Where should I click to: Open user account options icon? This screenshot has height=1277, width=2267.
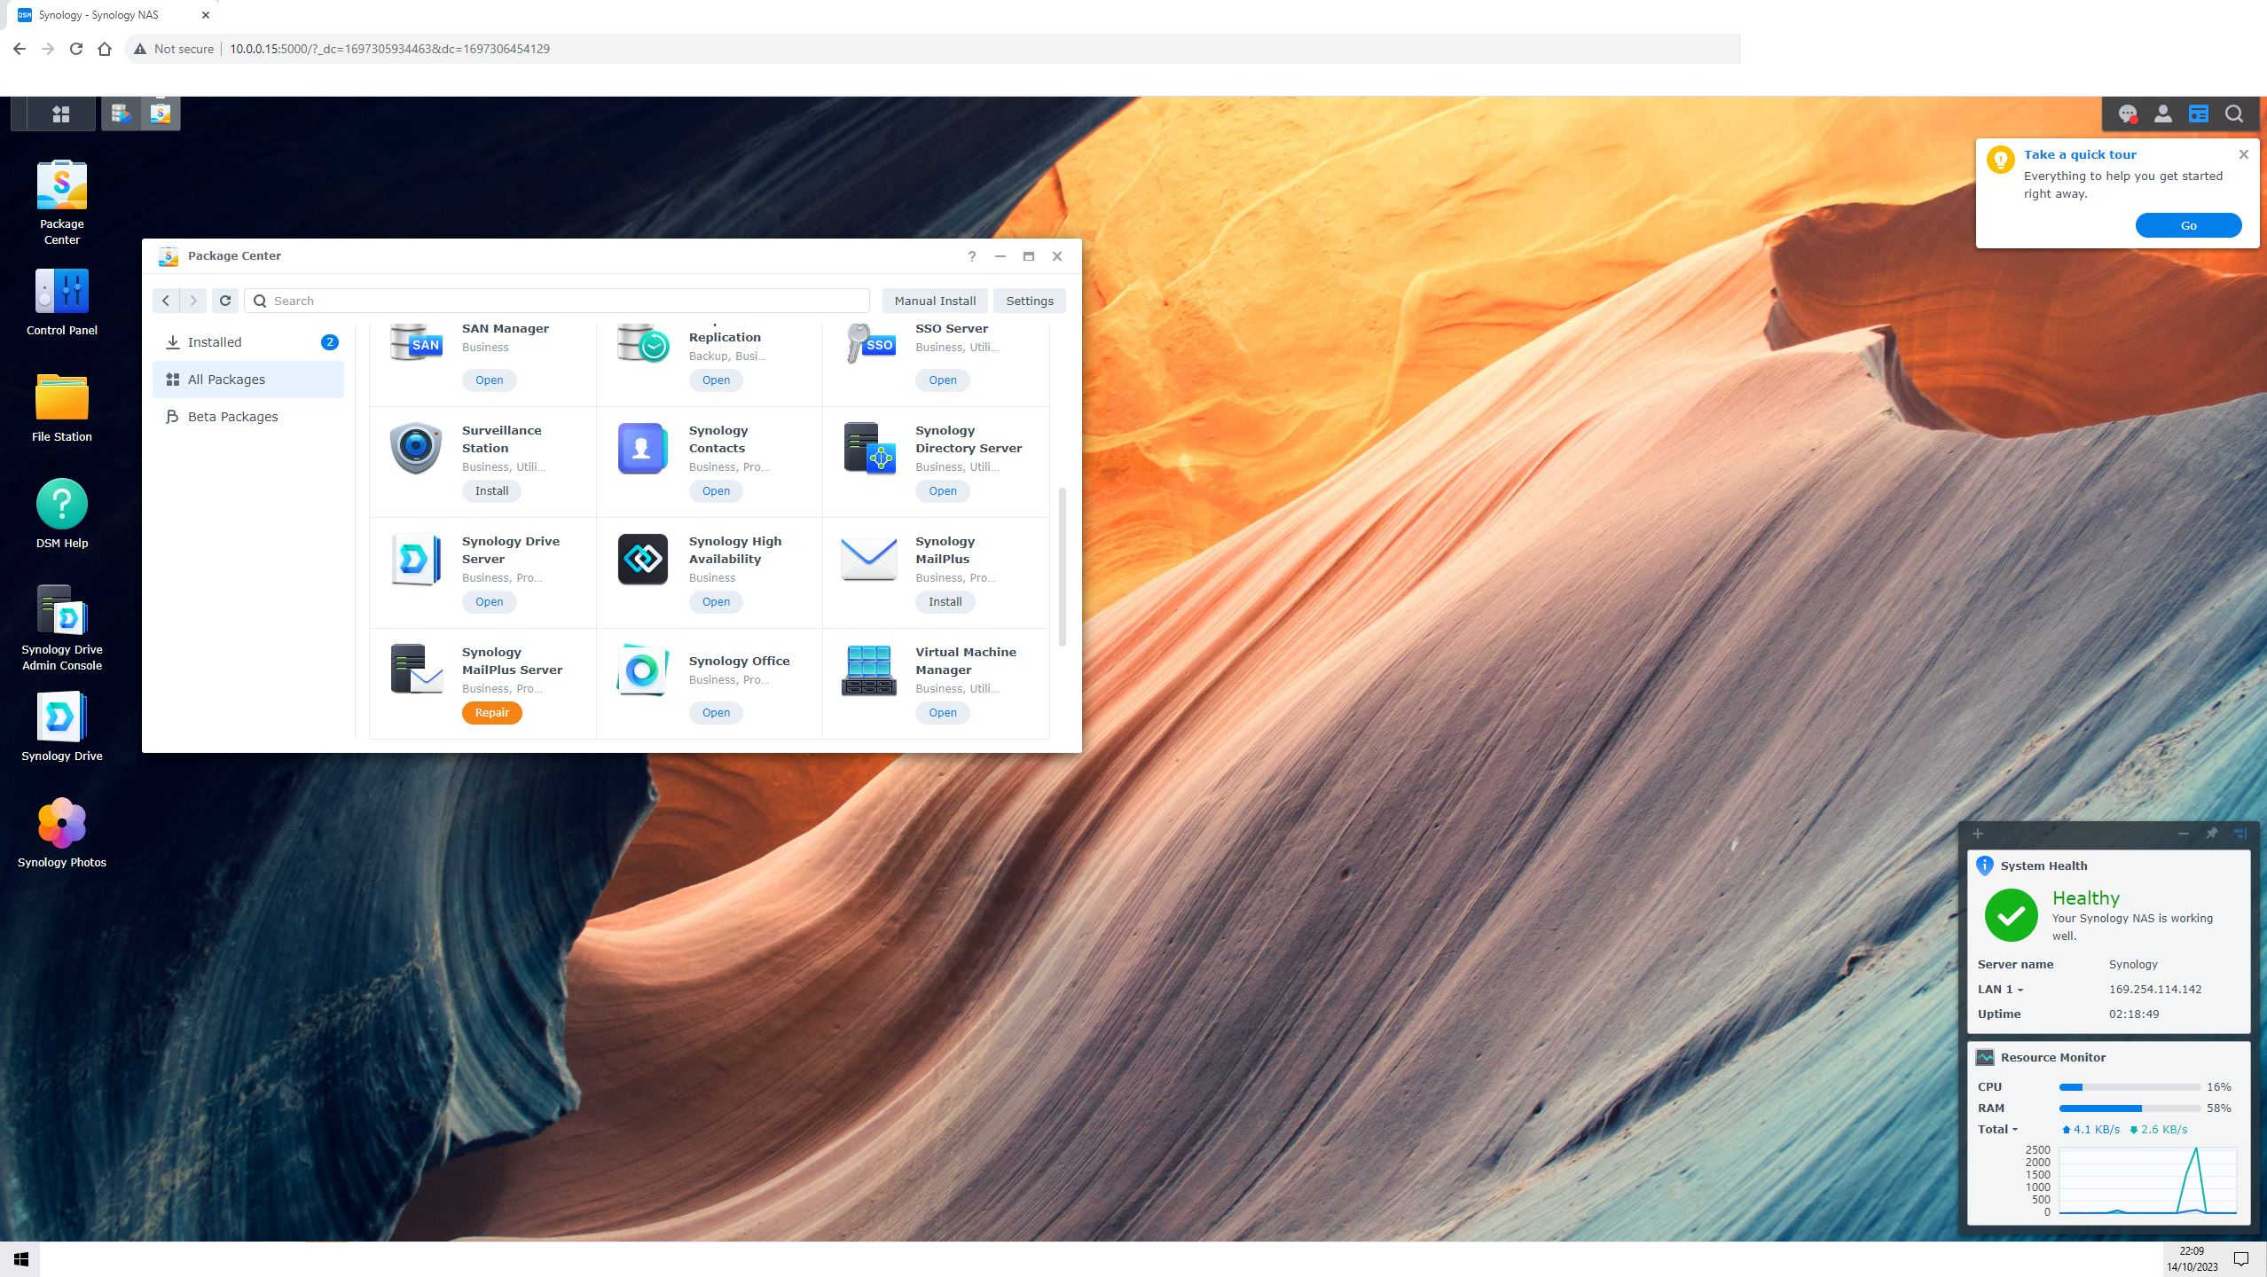coord(2163,114)
